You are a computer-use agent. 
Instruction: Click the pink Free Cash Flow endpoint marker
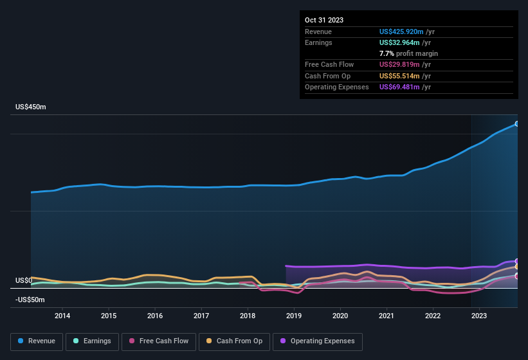[517, 276]
